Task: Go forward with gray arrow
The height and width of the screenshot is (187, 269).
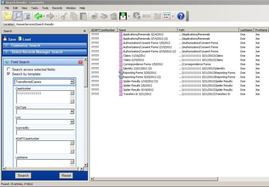Action: (50, 16)
